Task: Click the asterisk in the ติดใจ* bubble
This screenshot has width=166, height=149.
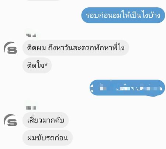Action: [46, 64]
